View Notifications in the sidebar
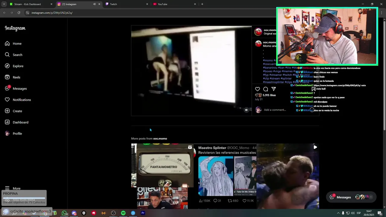The width and height of the screenshot is (386, 217). 18,100
